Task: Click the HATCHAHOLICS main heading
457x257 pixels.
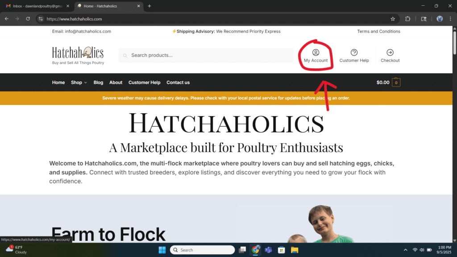Action: (226, 123)
